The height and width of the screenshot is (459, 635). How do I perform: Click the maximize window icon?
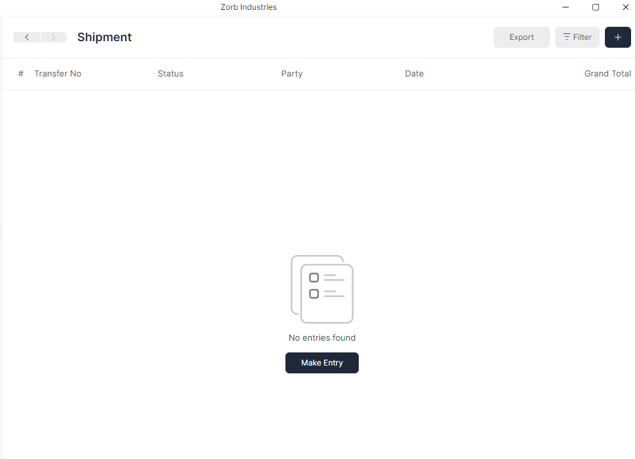pyautogui.click(x=595, y=7)
